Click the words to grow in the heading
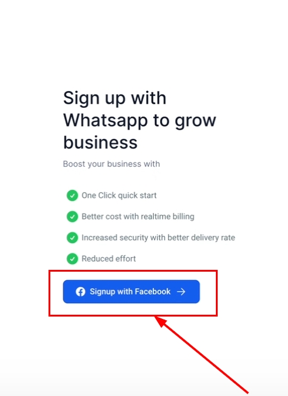 coord(184,121)
